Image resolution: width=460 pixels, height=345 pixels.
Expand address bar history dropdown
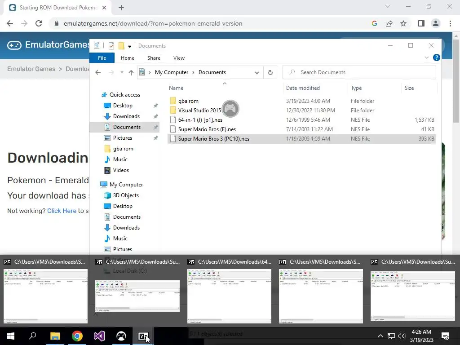click(x=257, y=73)
